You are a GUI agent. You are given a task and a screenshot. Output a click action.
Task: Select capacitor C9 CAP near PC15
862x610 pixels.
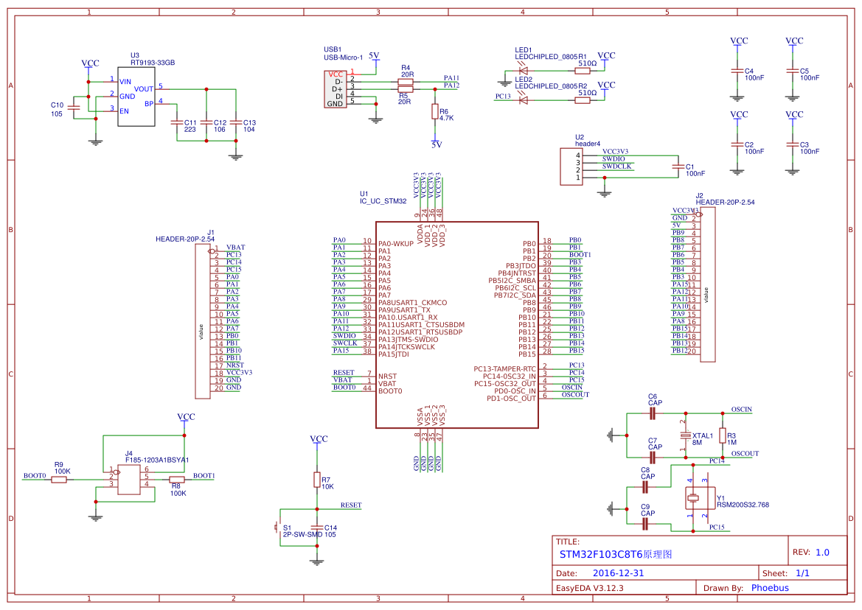click(x=645, y=524)
